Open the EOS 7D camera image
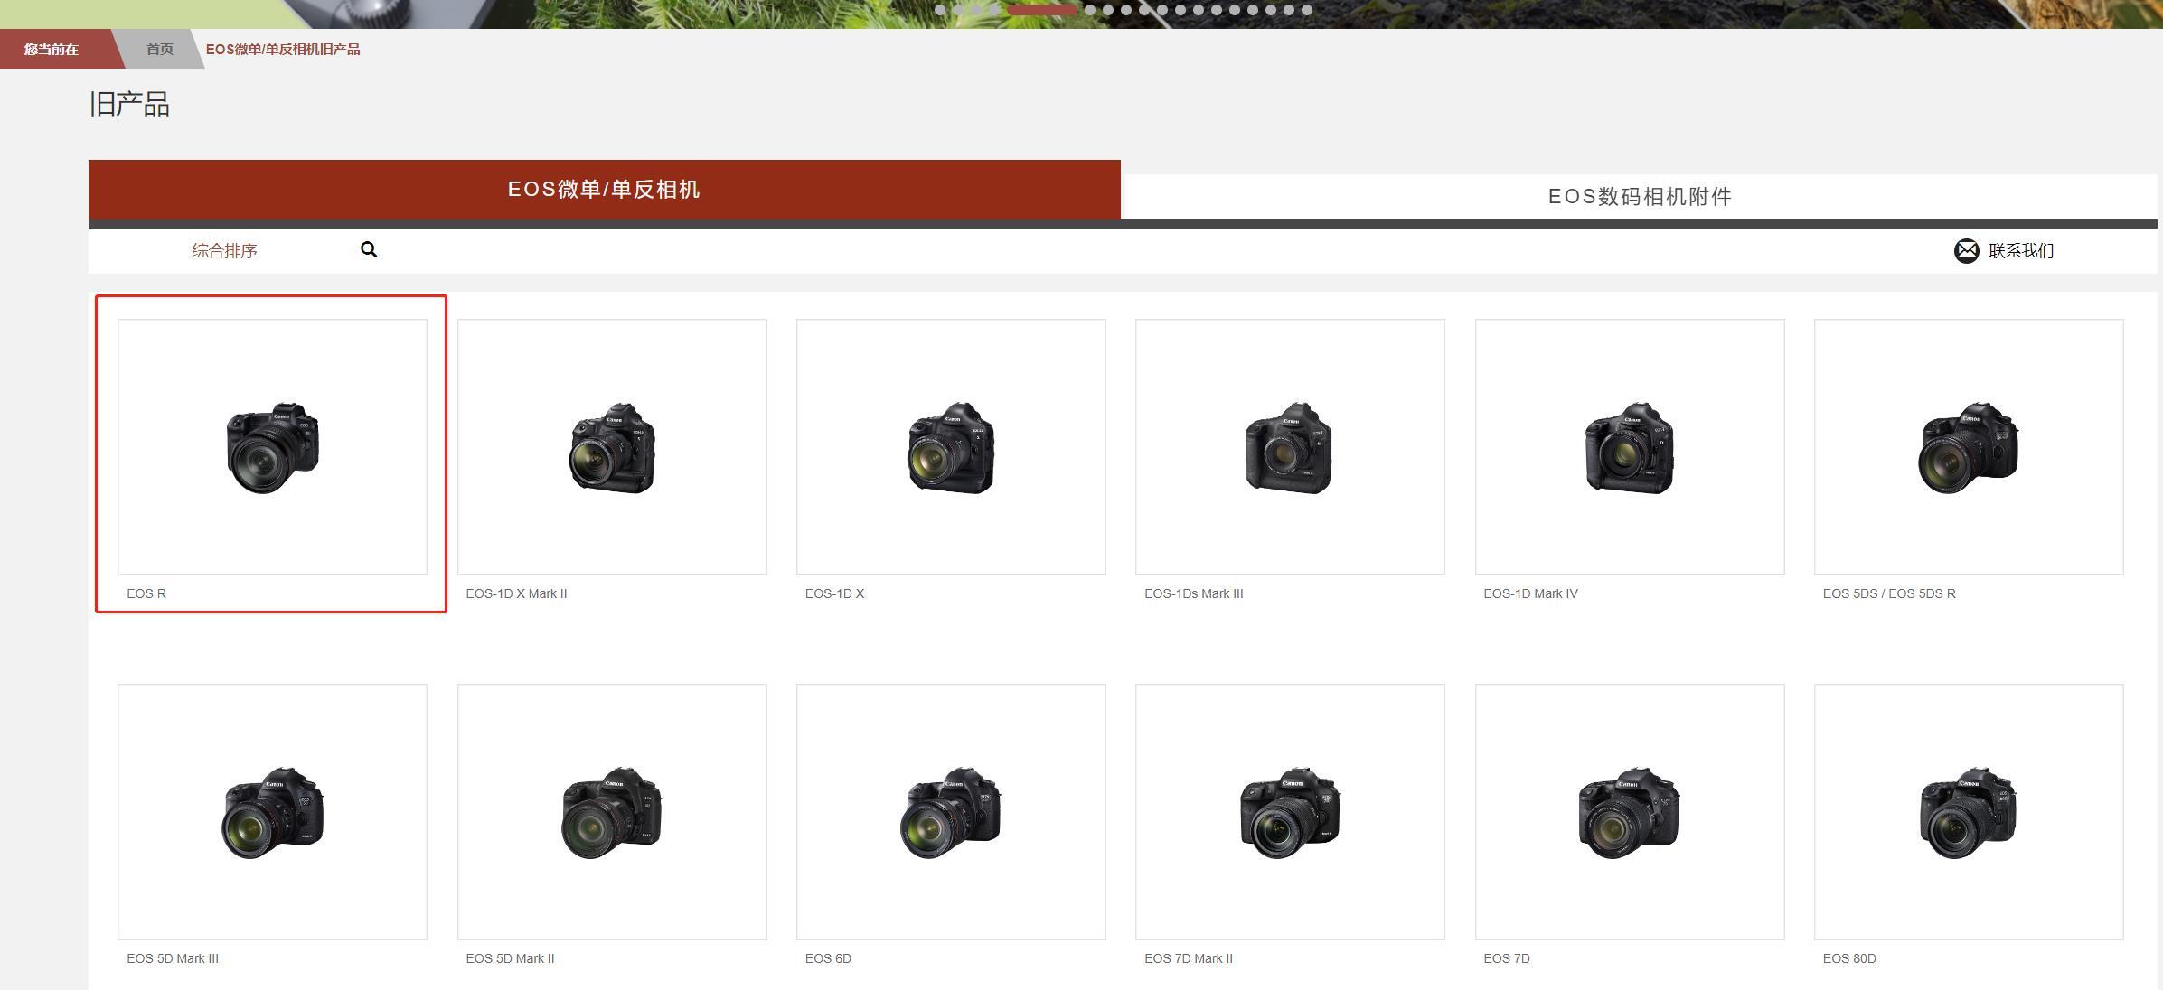 [x=1630, y=812]
